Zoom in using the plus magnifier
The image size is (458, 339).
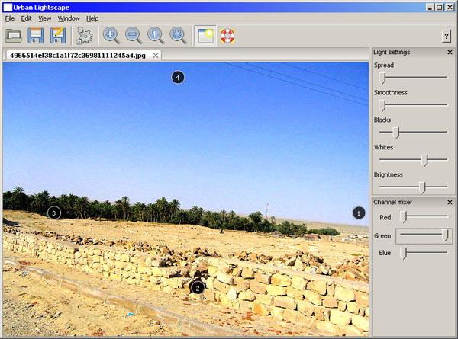point(111,35)
